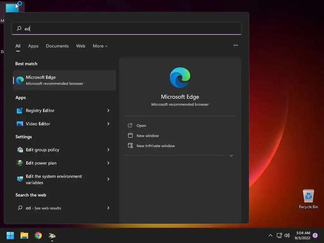The image size is (324, 243).
Task: Expand more Edge actions chevron in preview
Action: pos(231,156)
